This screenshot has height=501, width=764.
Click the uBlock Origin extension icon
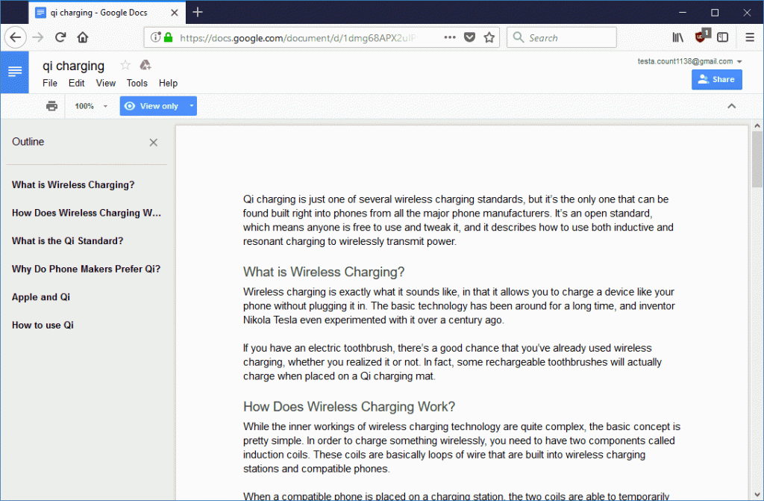(x=701, y=36)
